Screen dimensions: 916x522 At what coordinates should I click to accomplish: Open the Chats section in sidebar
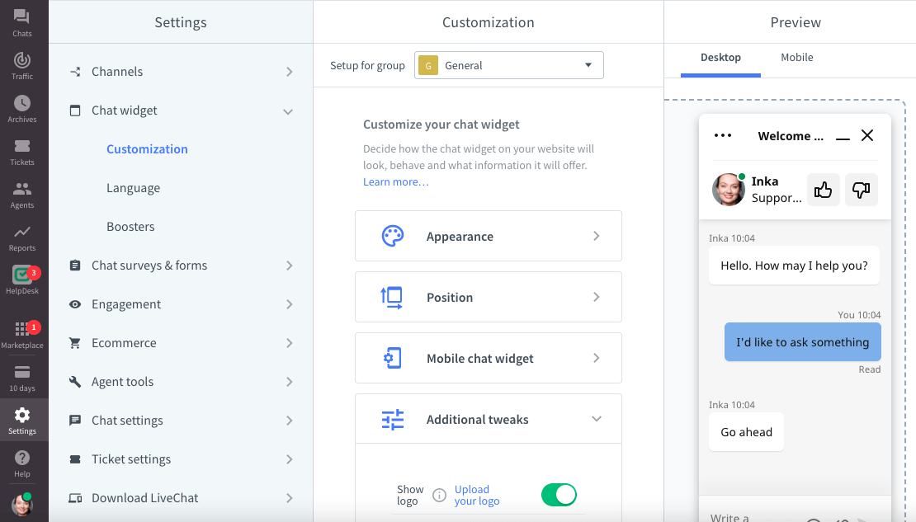pos(22,22)
